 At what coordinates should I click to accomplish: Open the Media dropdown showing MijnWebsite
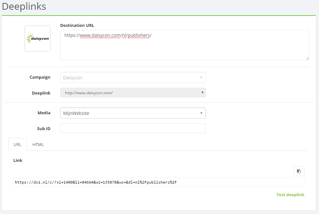click(x=133, y=113)
